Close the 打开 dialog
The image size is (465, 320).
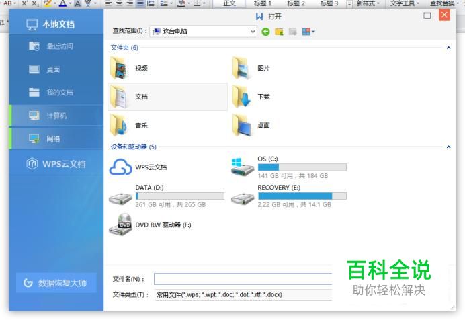[444, 15]
